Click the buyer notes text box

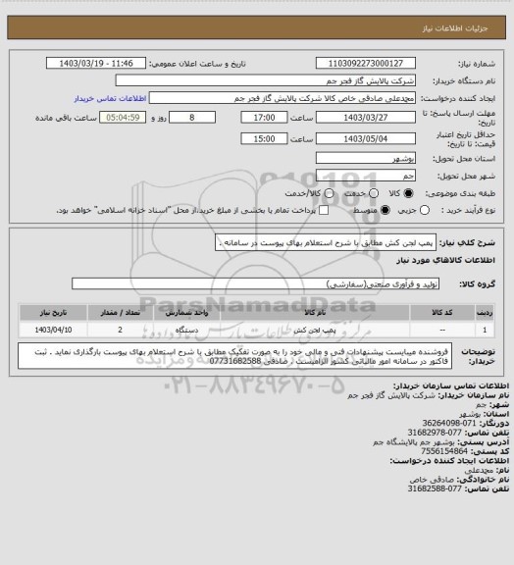click(235, 356)
